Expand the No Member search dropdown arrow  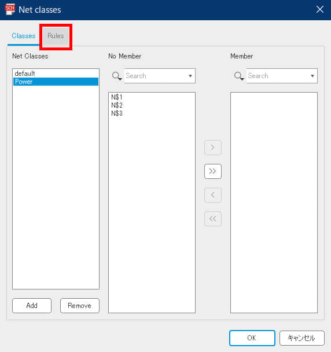(x=190, y=76)
